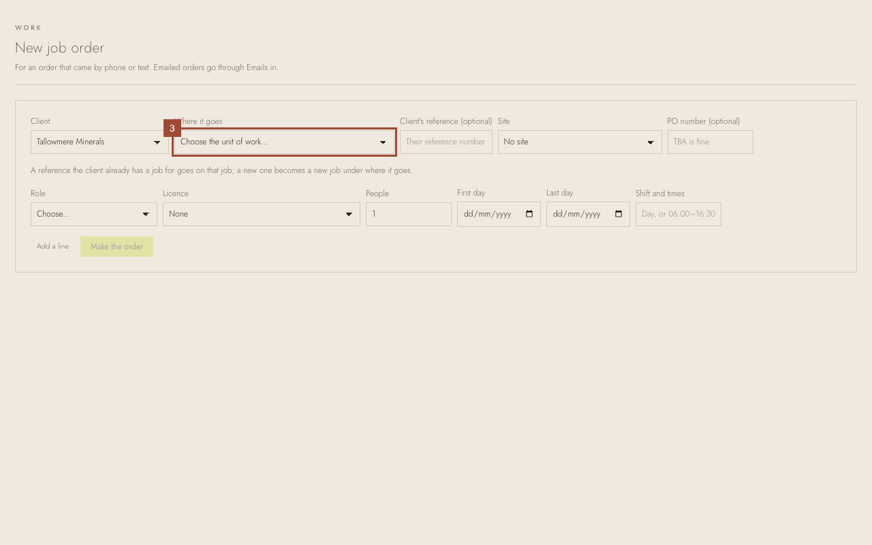Add a line to the order

tap(52, 247)
